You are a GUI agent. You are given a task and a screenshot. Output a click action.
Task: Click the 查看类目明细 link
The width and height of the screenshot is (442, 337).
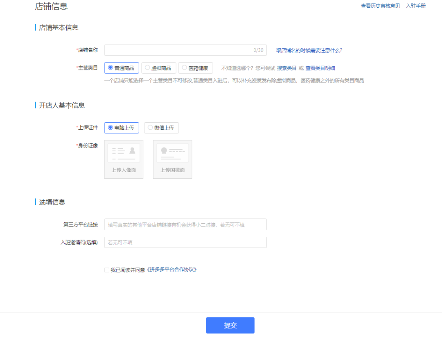click(x=320, y=68)
